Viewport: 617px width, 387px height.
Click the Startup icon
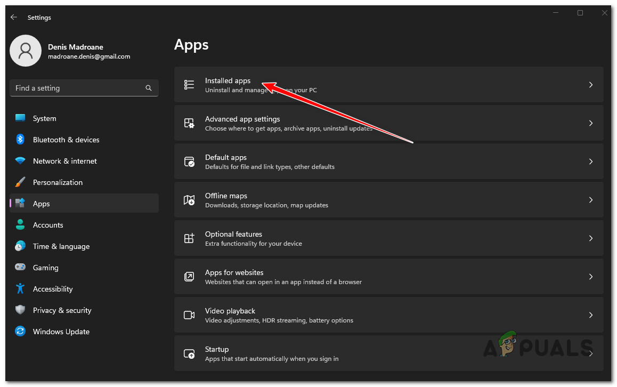click(x=189, y=353)
